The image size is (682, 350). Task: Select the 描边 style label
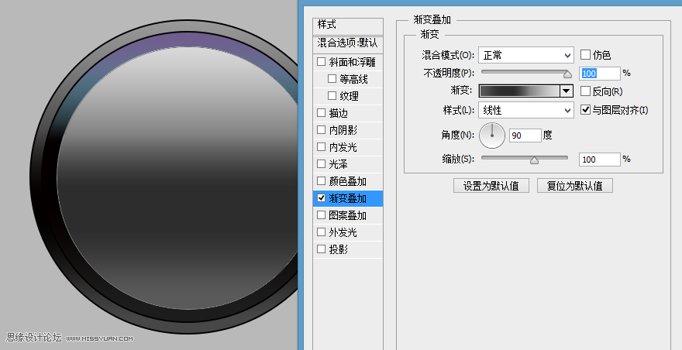click(x=339, y=113)
